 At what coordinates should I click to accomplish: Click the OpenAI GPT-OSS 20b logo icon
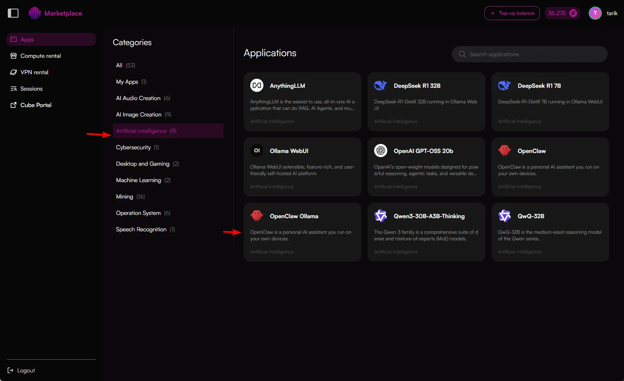click(x=381, y=151)
